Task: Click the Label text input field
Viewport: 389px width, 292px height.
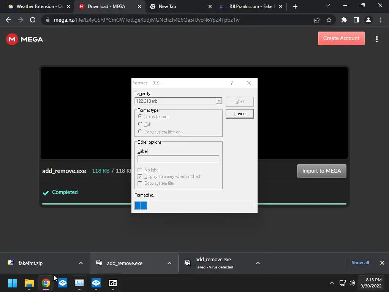Action: (x=179, y=159)
